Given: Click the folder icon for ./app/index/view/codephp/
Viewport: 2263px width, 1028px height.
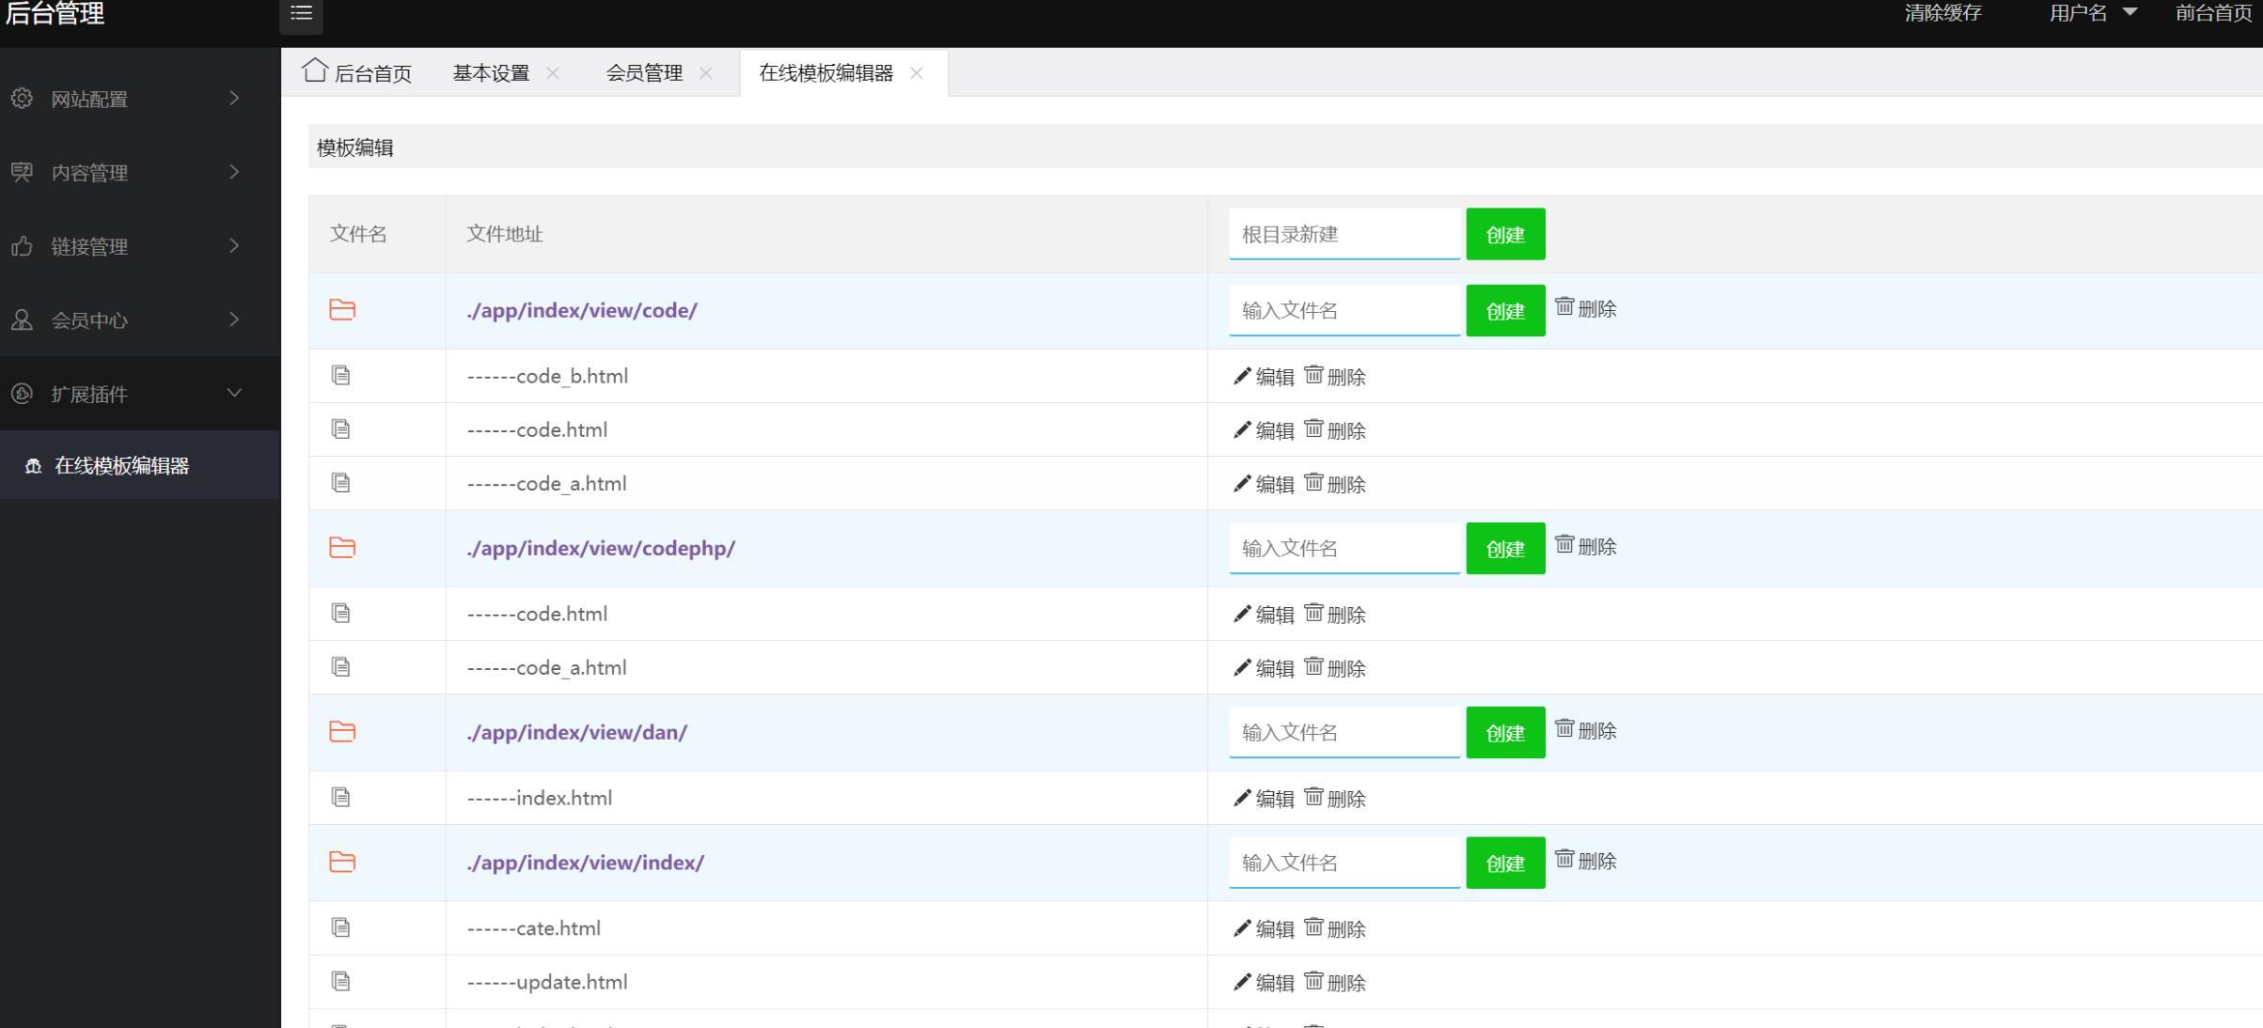Looking at the screenshot, I should tap(342, 548).
